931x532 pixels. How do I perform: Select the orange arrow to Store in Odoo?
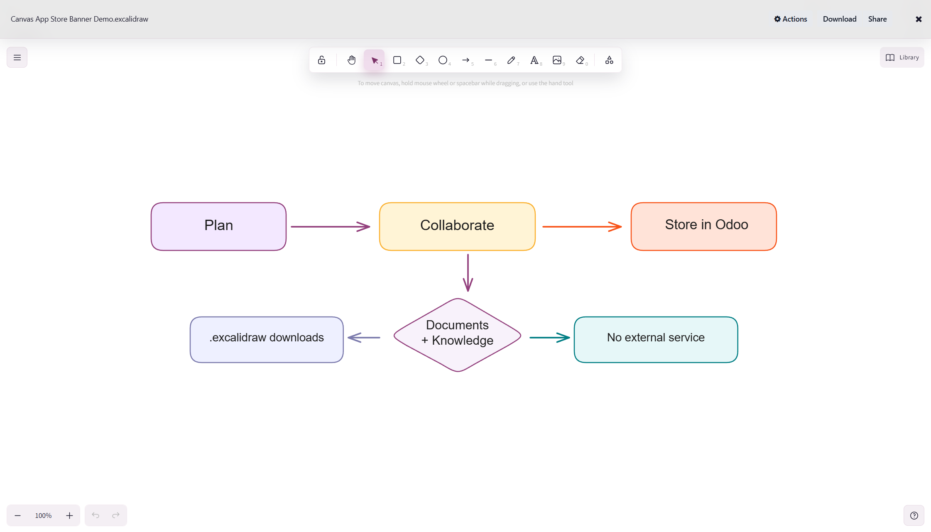pos(582,227)
